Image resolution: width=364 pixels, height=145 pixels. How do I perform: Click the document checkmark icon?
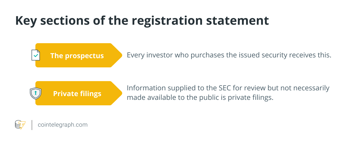pyautogui.click(x=35, y=55)
